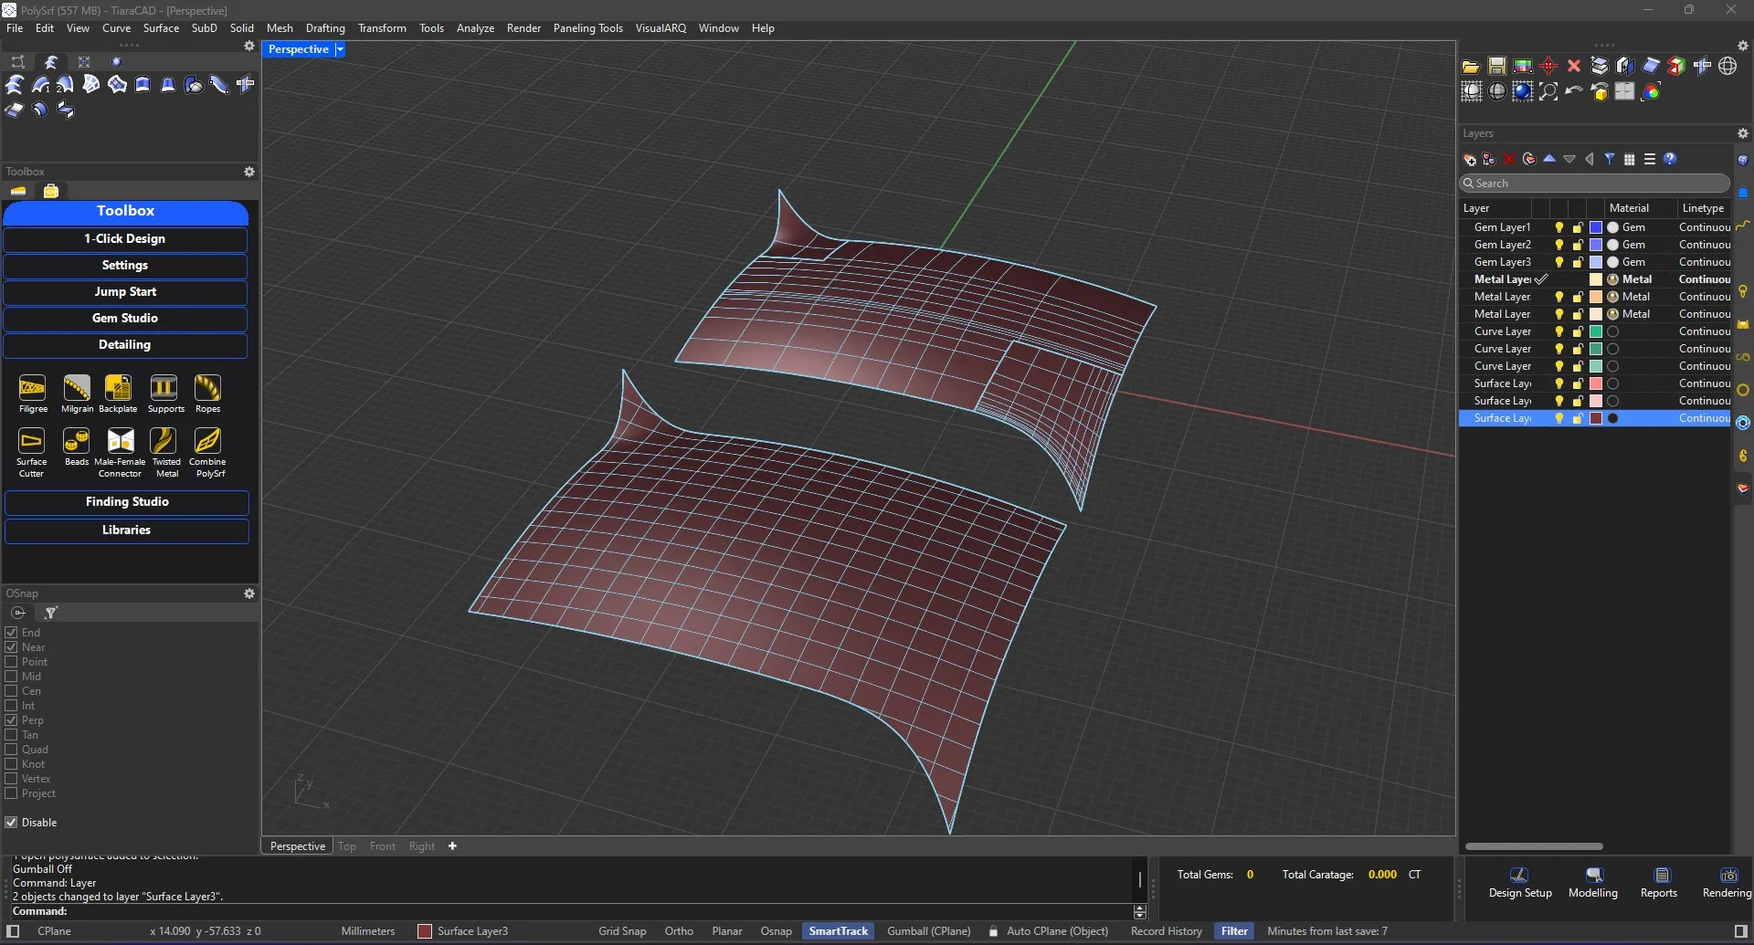
Task: Expand the Gem Studio toolbox section
Action: [x=125, y=319]
